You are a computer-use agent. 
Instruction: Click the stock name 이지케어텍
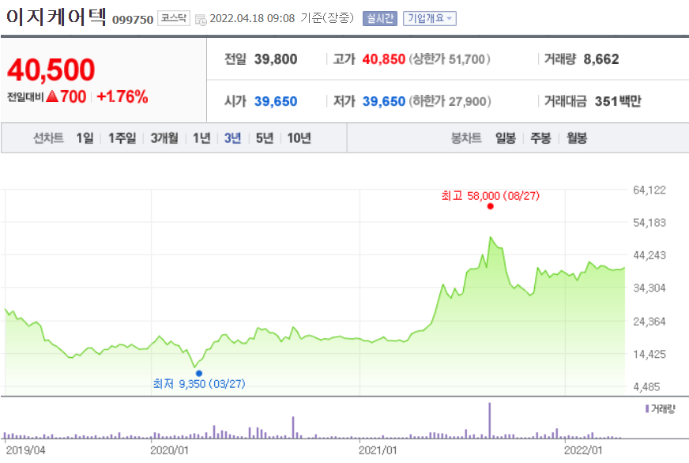click(x=56, y=17)
